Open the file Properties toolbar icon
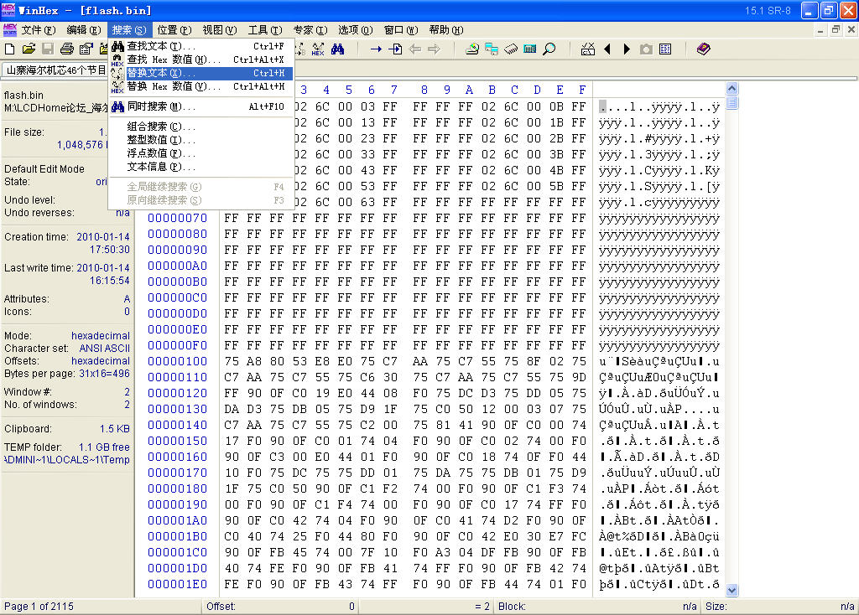 [86, 49]
